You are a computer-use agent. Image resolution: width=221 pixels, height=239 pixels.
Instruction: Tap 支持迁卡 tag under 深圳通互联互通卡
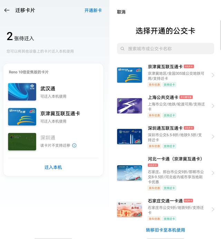coord(169,146)
